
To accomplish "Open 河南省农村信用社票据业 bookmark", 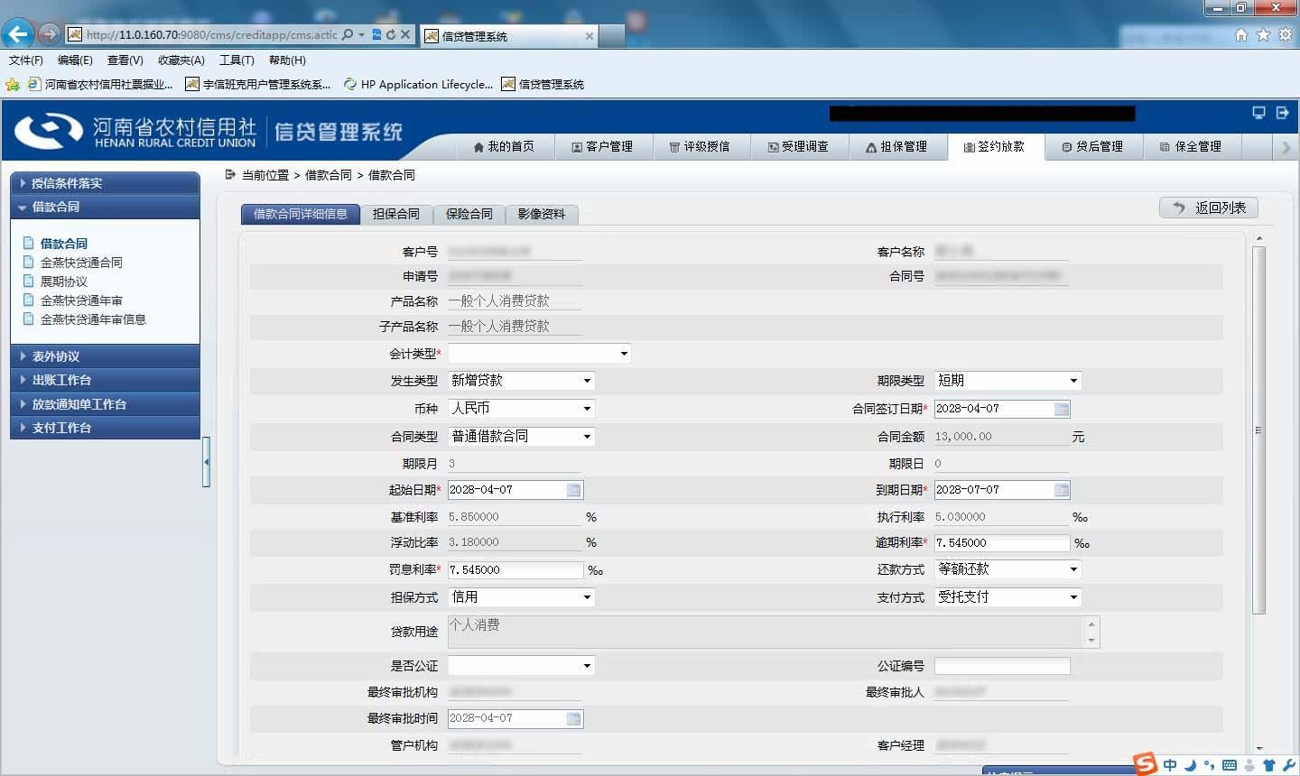I will tap(100, 84).
